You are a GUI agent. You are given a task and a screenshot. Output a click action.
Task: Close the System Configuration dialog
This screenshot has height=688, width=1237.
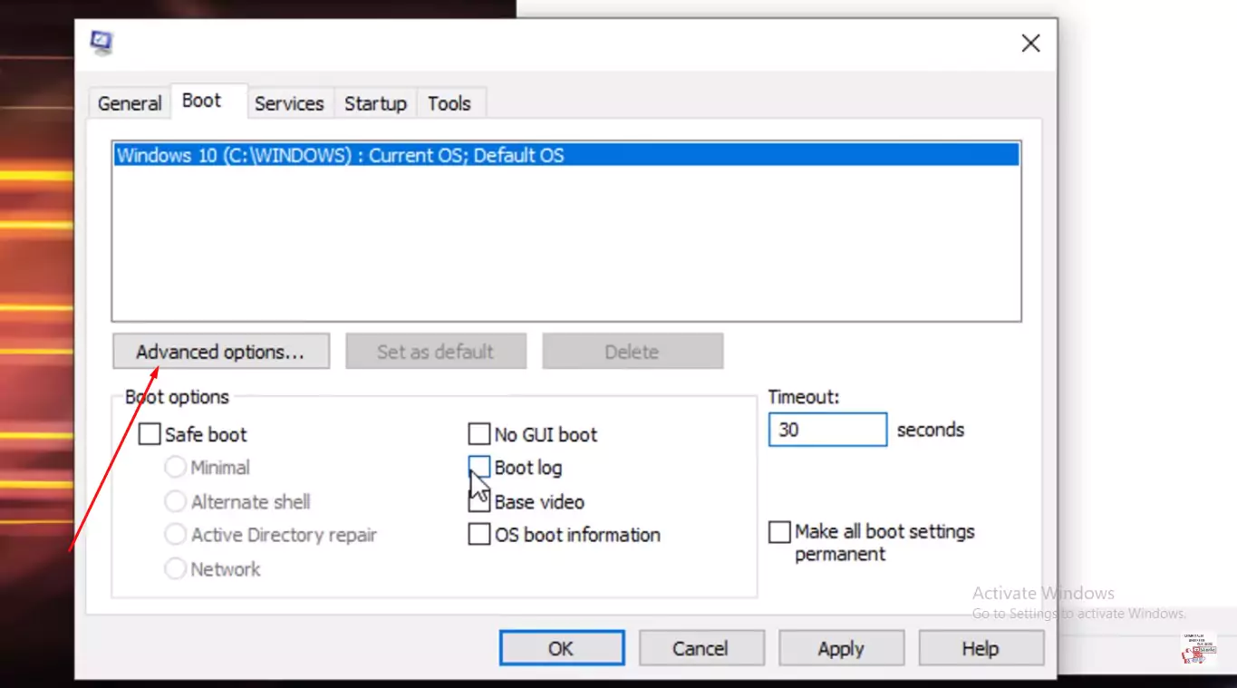pos(1030,44)
